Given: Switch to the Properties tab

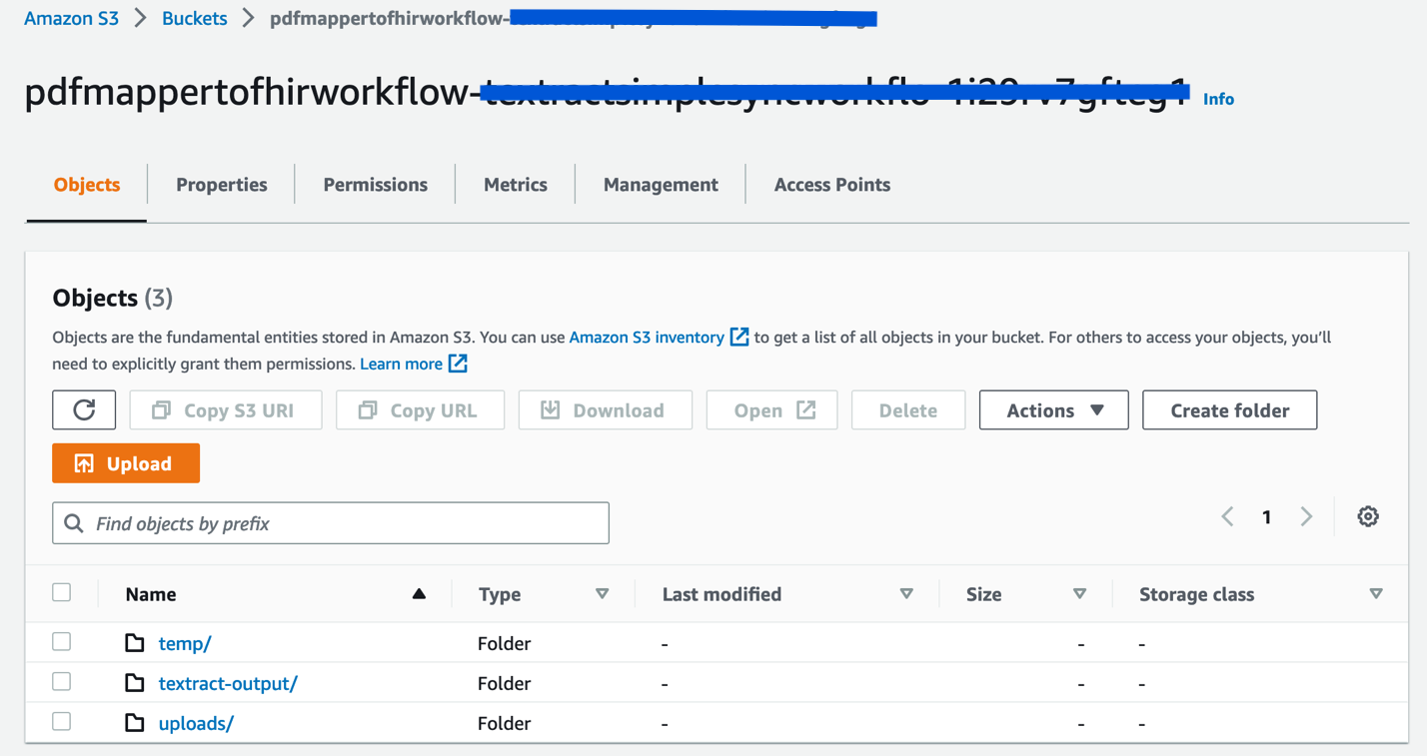Looking at the screenshot, I should 222,185.
